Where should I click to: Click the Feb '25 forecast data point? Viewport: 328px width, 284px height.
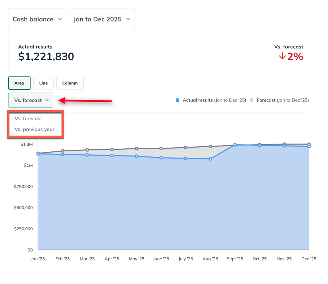(x=63, y=151)
